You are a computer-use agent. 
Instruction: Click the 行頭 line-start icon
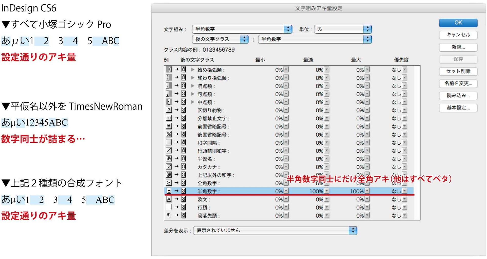tap(169, 207)
